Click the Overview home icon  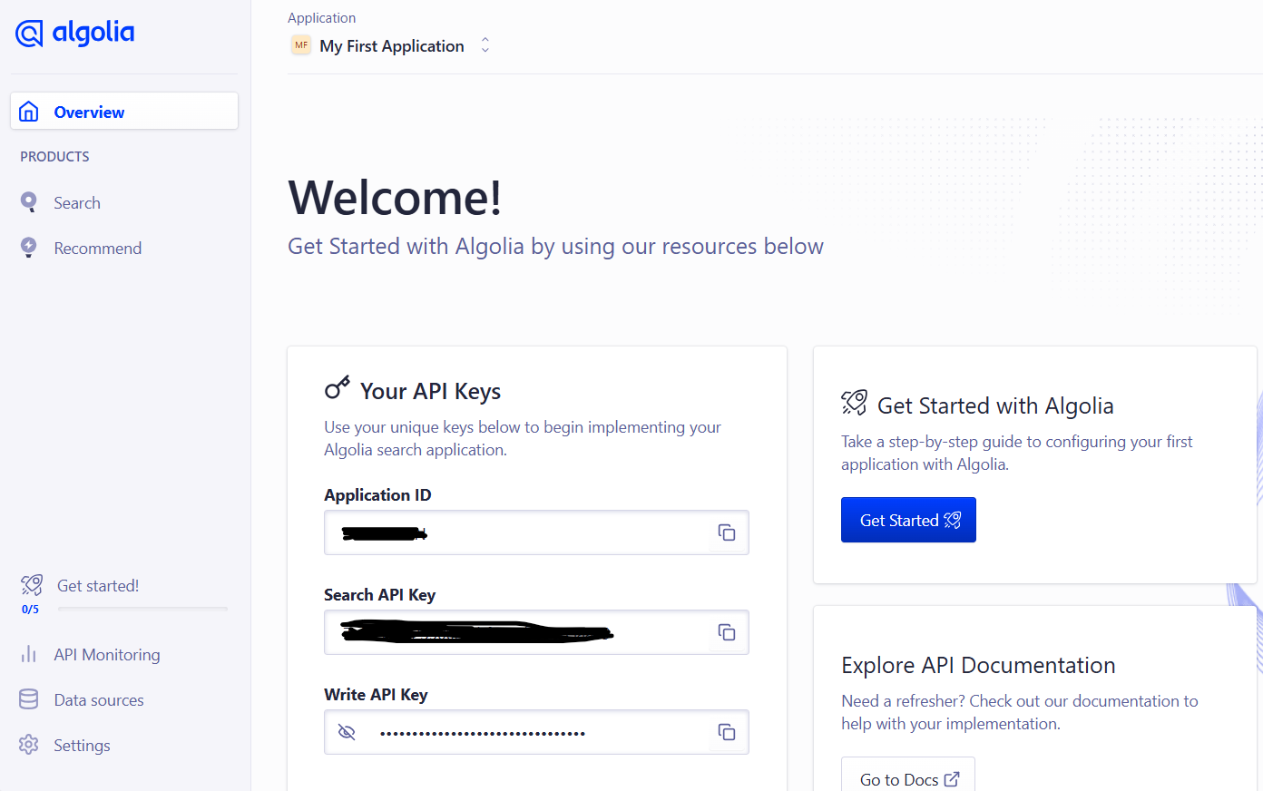pos(29,112)
